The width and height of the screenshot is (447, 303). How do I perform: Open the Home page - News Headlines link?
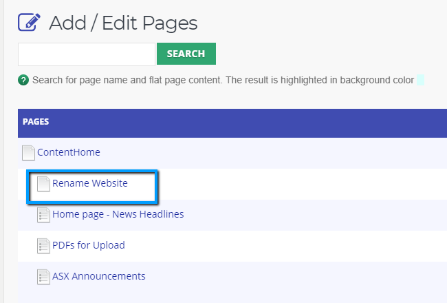pyautogui.click(x=118, y=214)
